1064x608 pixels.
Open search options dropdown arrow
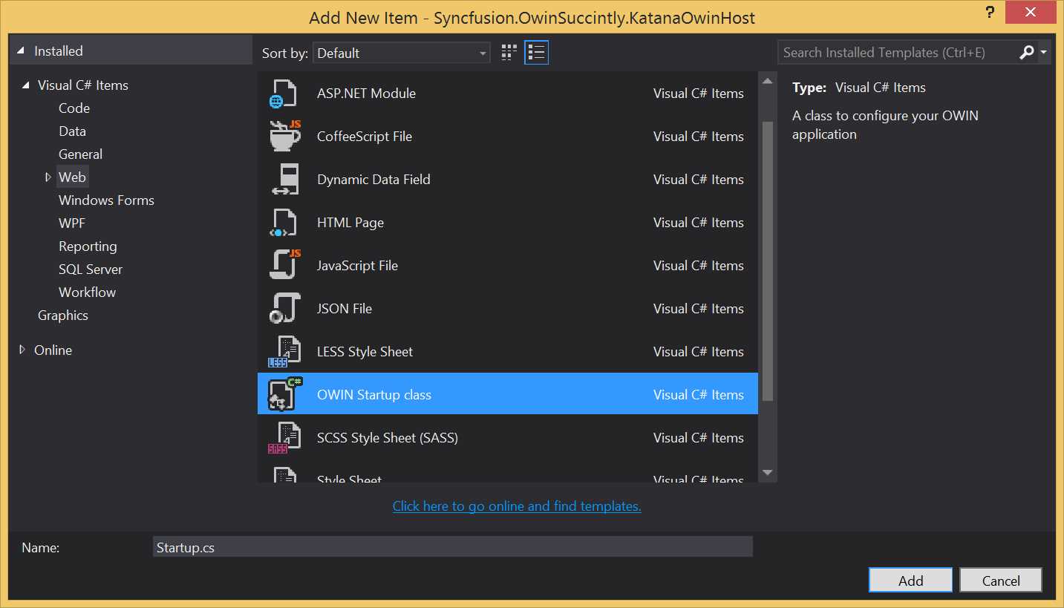1044,53
